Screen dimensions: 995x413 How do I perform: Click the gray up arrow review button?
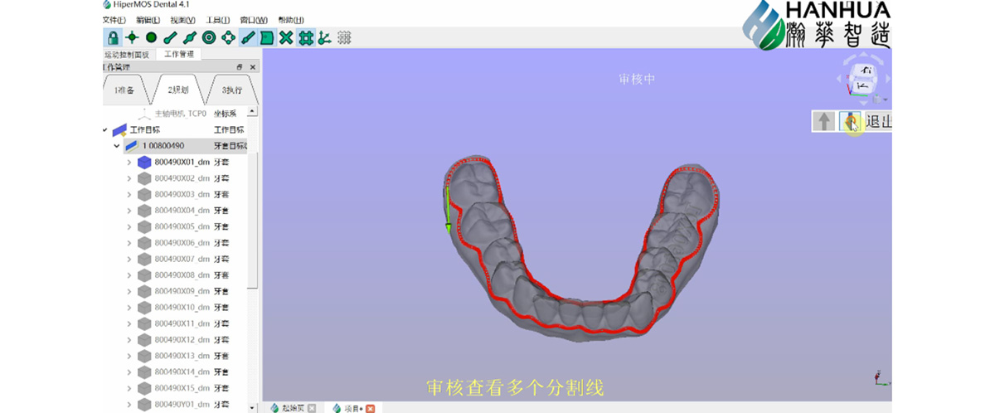(x=823, y=122)
